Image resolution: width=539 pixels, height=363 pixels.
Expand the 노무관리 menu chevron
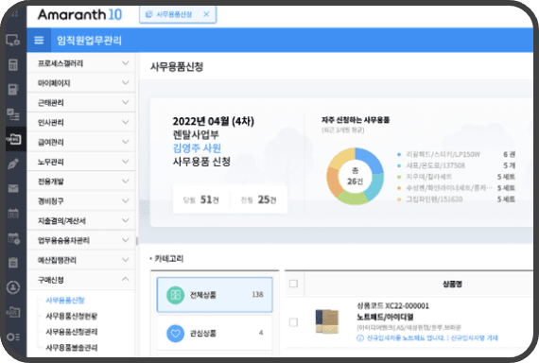coord(126,162)
